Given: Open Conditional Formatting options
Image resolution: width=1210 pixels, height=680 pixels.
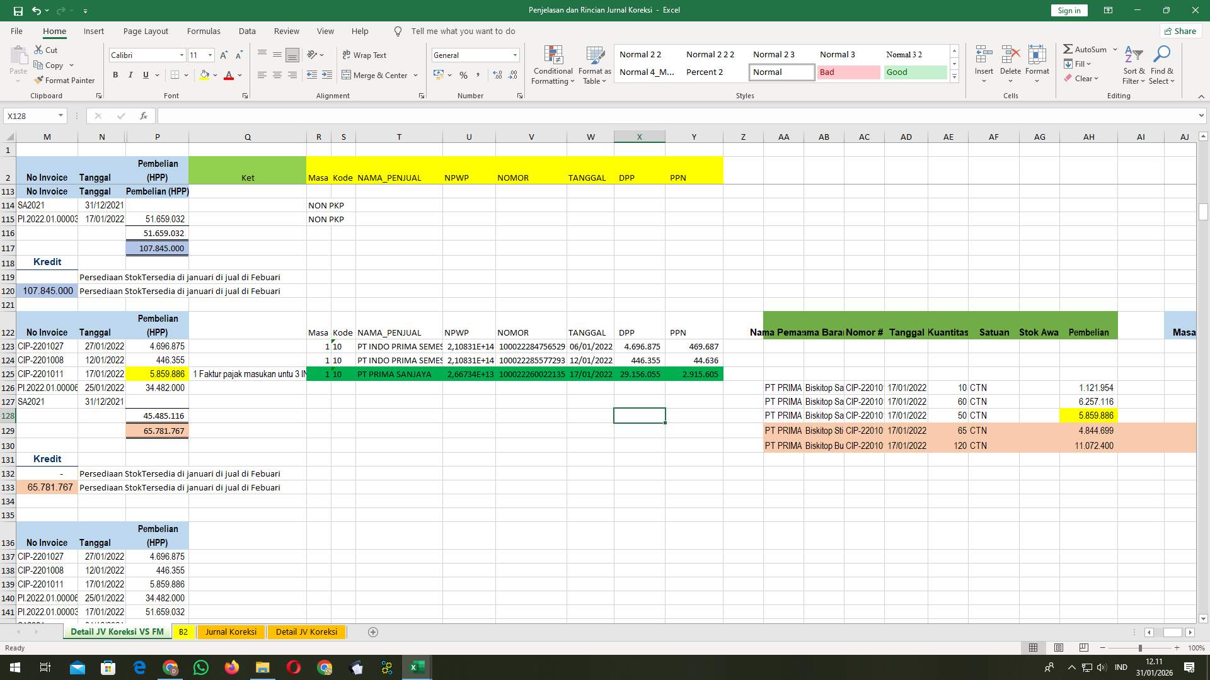Looking at the screenshot, I should (553, 64).
